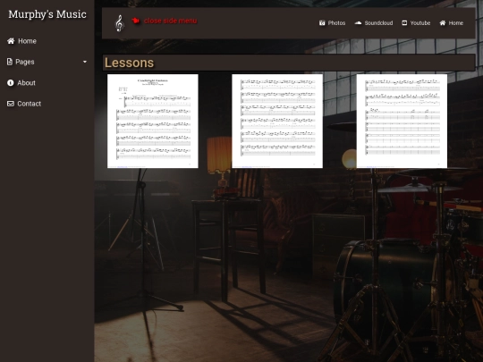Open the middle sheet music thumbnail

[x=277, y=121]
